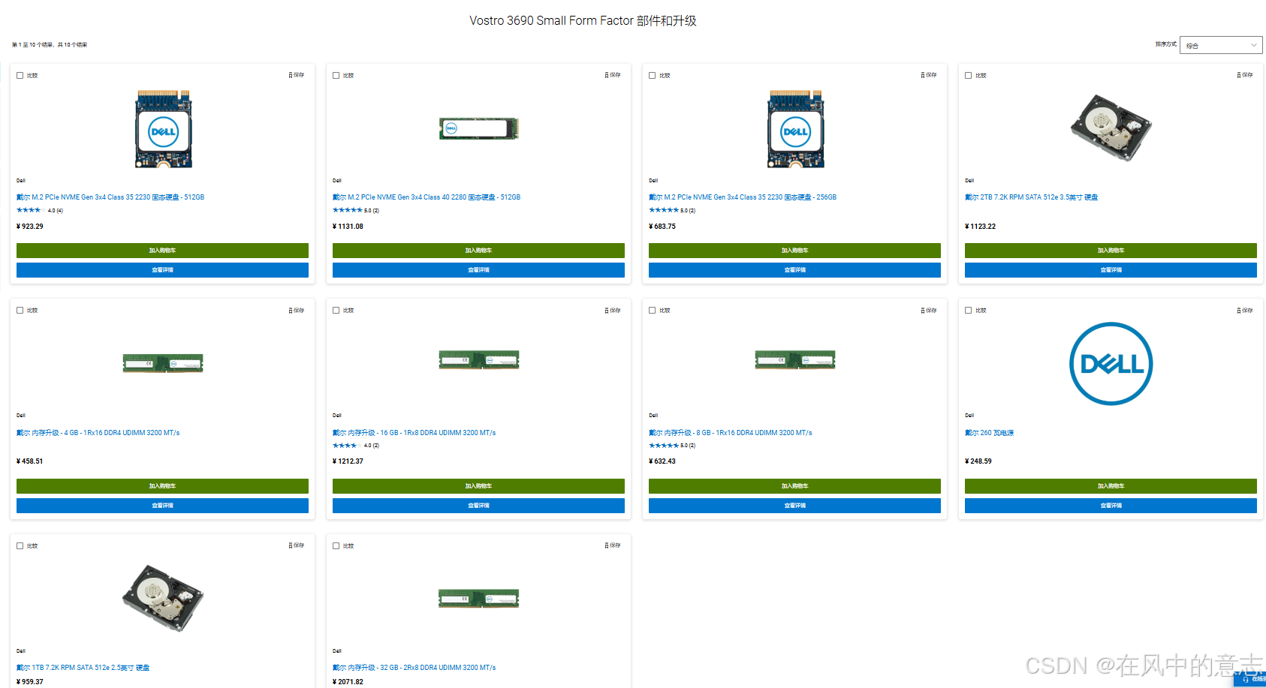The height and width of the screenshot is (688, 1266).
Task: Tick compare for Class 35 2230 512GB SSD
Action: pos(20,75)
